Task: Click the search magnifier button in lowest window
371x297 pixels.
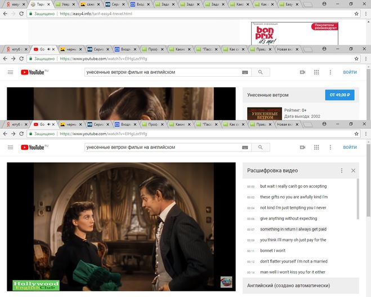Action: tap(260, 147)
